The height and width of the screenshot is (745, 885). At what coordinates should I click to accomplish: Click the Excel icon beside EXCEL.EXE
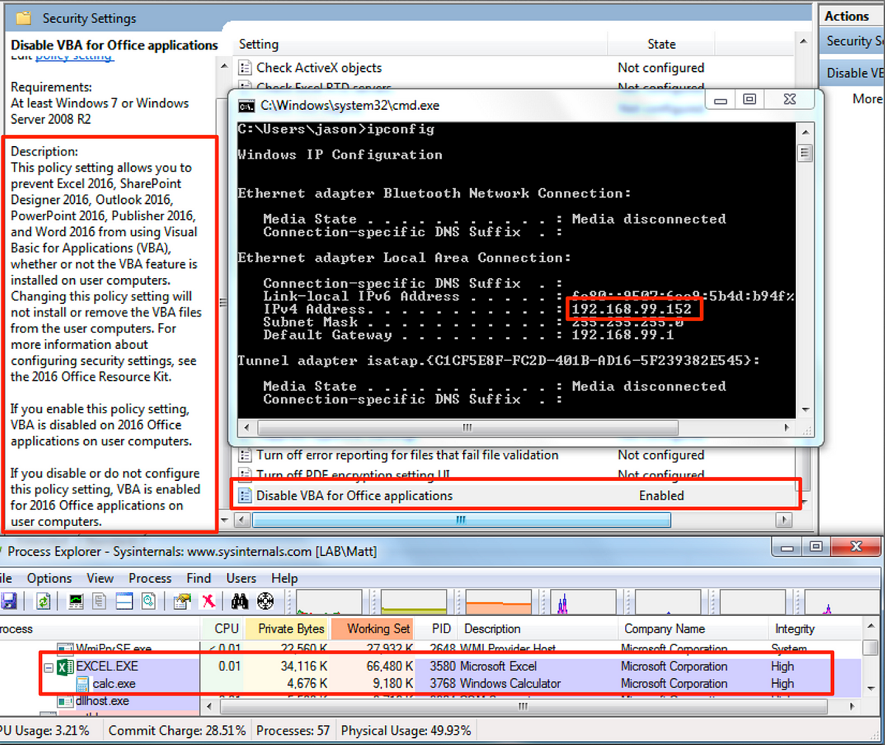pyautogui.click(x=65, y=667)
